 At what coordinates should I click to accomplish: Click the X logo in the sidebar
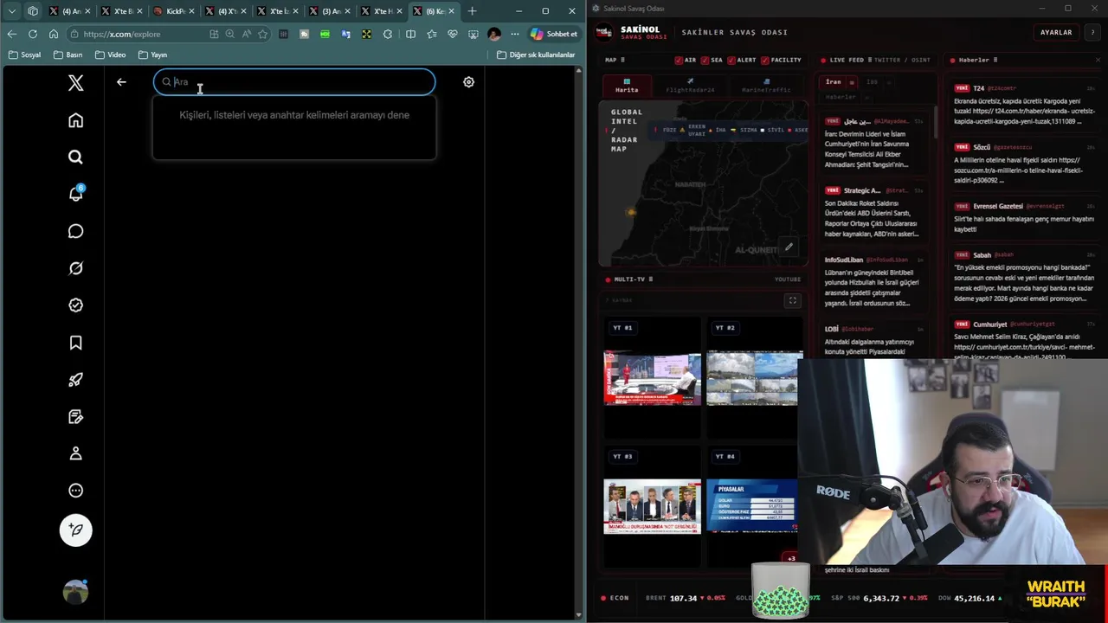click(x=75, y=83)
